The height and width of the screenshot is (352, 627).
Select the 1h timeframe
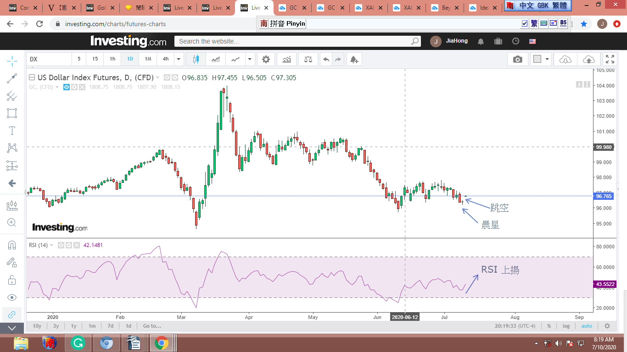(x=112, y=59)
